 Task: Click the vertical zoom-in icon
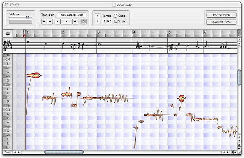point(239,145)
